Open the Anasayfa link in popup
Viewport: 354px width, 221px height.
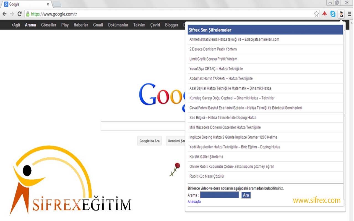coord(194,202)
